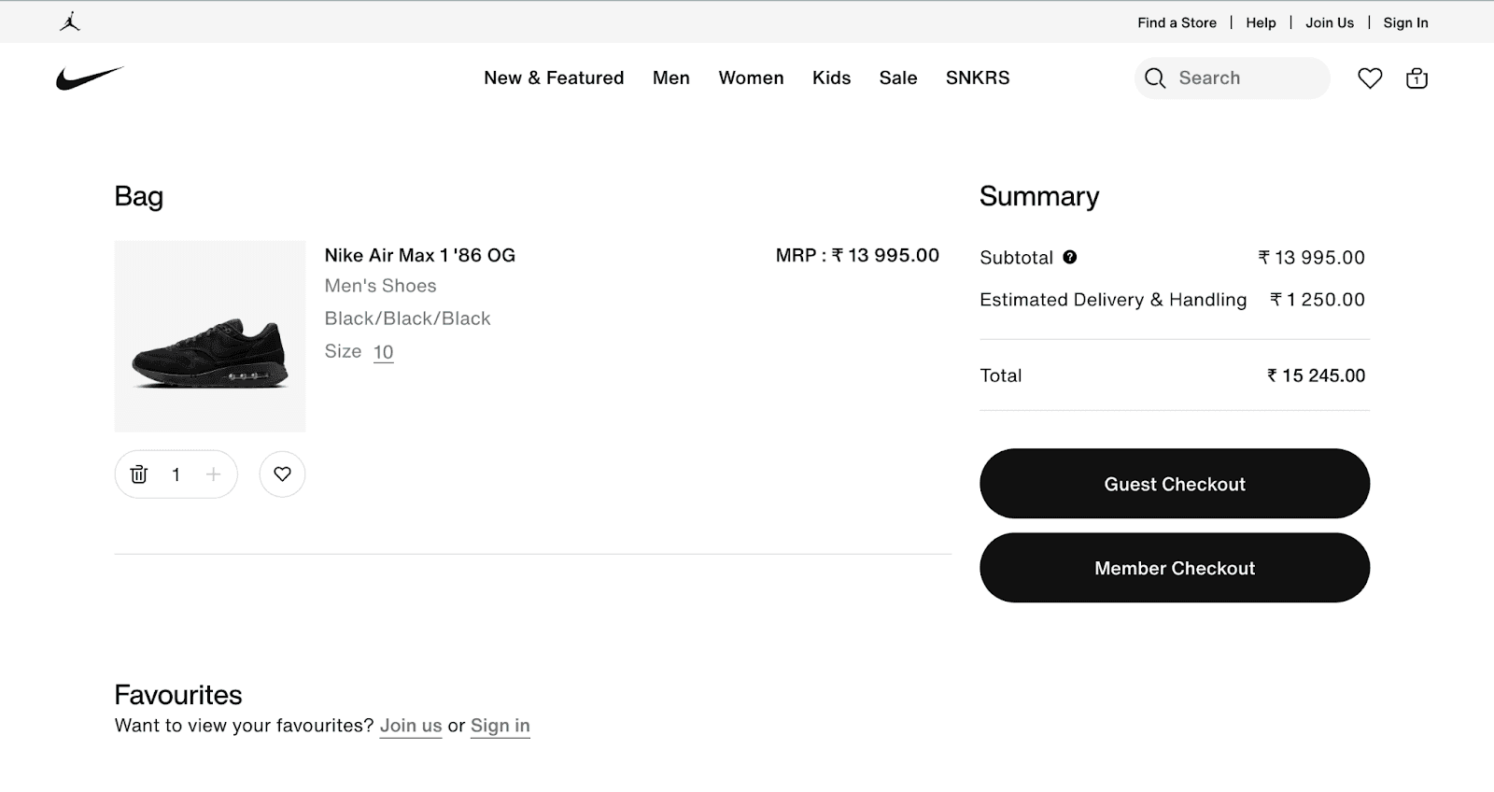This screenshot has width=1494, height=792.
Task: Open the Men menu
Action: click(671, 78)
